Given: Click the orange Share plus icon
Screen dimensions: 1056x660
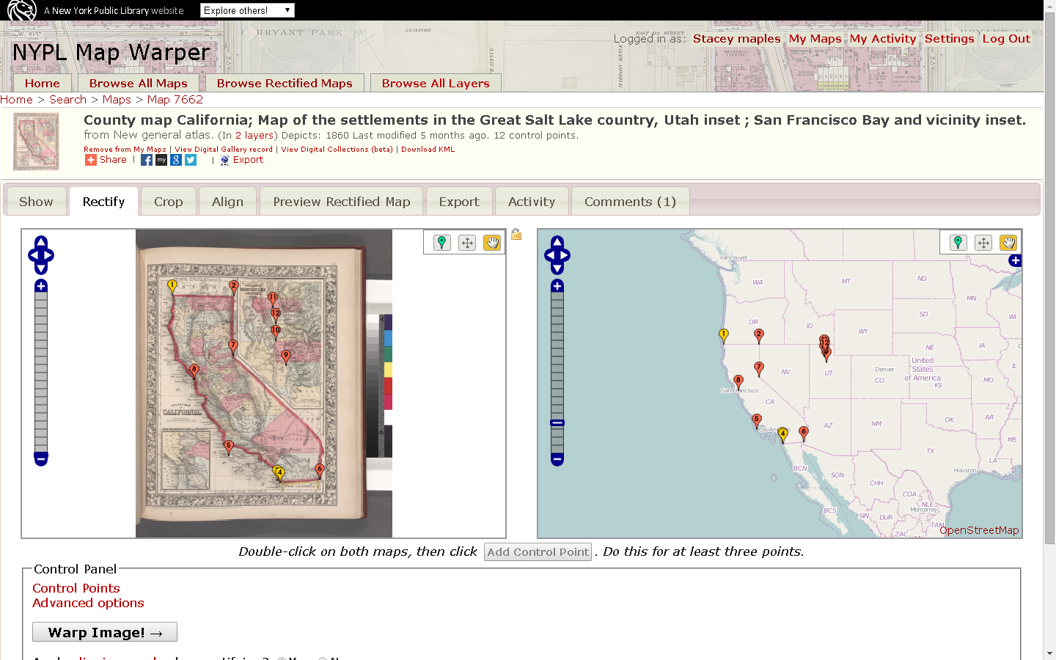Looking at the screenshot, I should pyautogui.click(x=91, y=160).
